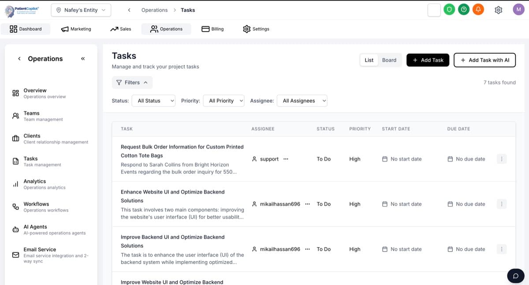
Task: Collapse the Operations sidebar with double chevron
Action: click(83, 59)
